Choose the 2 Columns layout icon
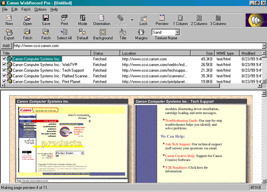The image size is (267, 192). (199, 20)
